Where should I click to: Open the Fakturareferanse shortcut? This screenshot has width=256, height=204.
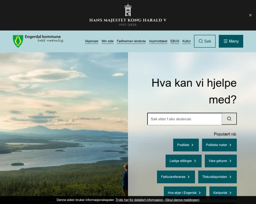click(x=176, y=177)
